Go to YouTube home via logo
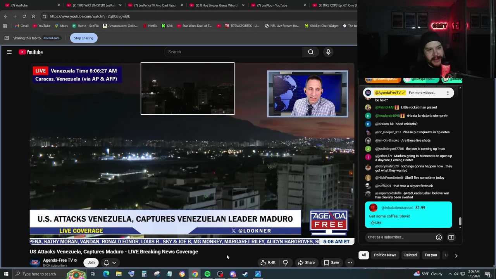Image resolution: width=496 pixels, height=279 pixels. [x=31, y=52]
